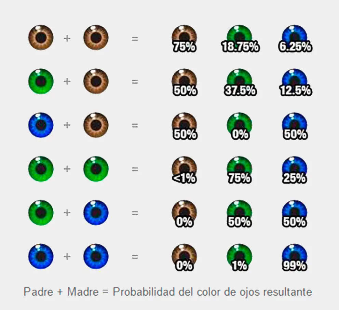Select the green eye showing 18.75%
This screenshot has height=310, width=339.
240,39
